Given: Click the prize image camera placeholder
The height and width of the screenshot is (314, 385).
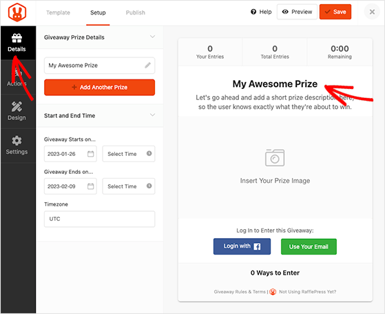Looking at the screenshot, I should [x=275, y=157].
